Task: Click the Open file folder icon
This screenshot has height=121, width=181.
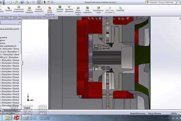Action: [x=16, y=2]
